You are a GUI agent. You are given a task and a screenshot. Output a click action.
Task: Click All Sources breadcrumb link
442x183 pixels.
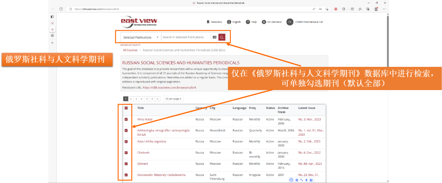(130, 50)
